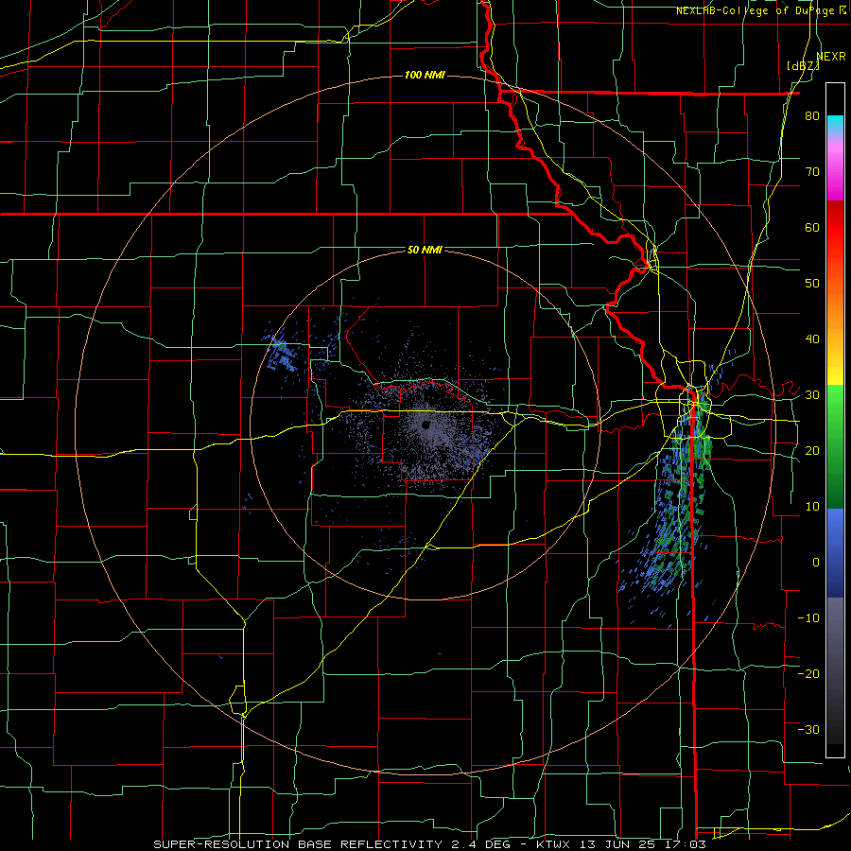
Task: Click the dBZ unit label above color scale
Action: pyautogui.click(x=802, y=66)
